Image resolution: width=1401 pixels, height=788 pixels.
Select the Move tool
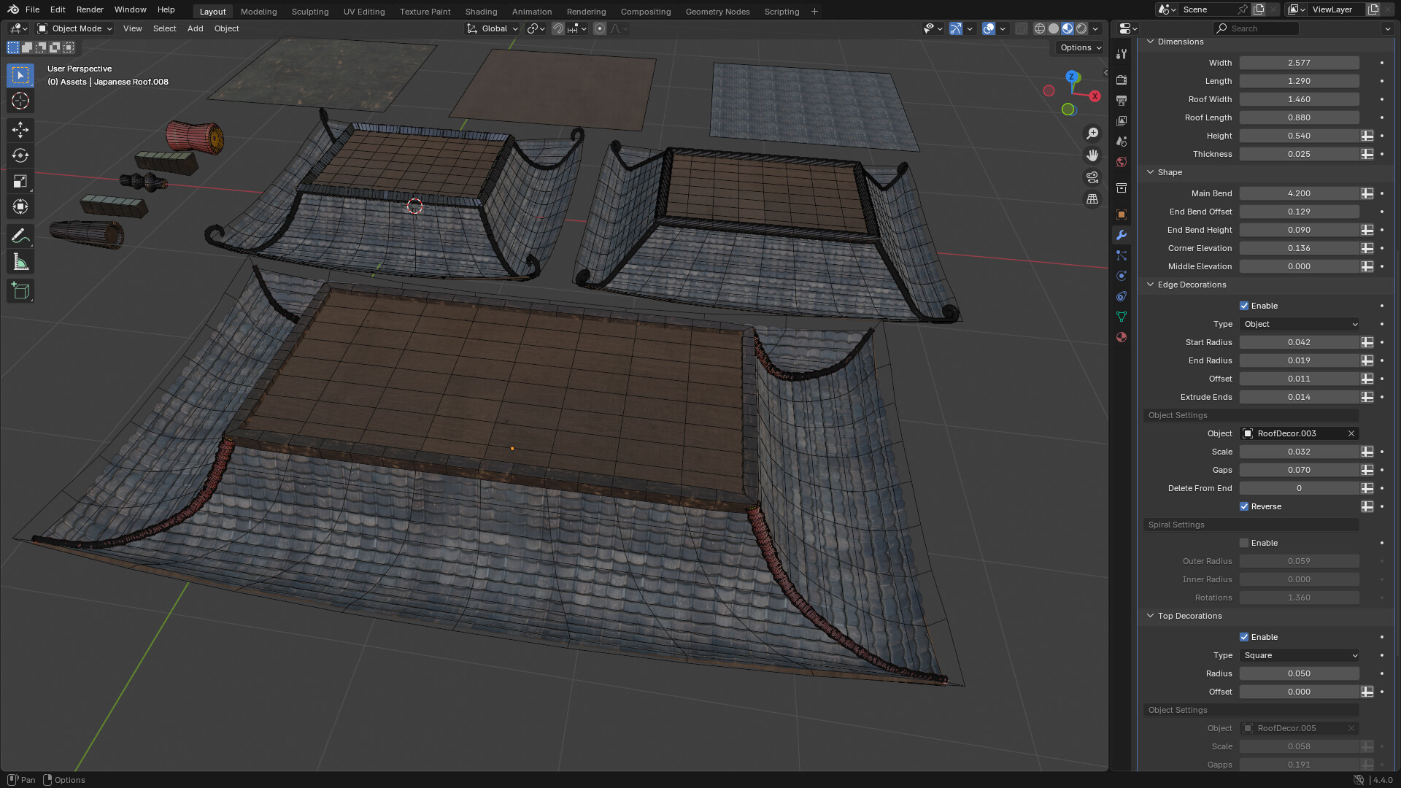[20, 130]
